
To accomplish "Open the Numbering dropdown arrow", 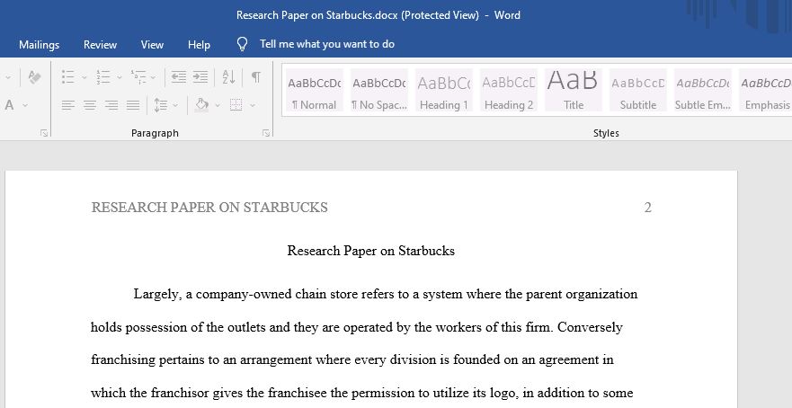I will coord(120,77).
